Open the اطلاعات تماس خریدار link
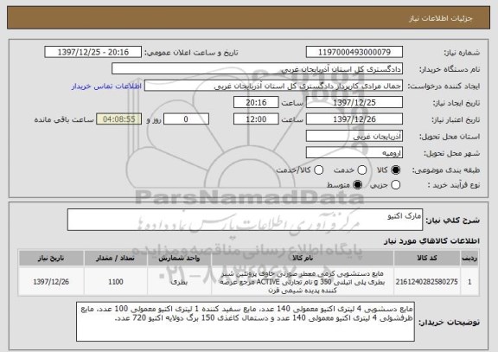Image resolution: width=498 pixels, height=352 pixels. coord(106,86)
